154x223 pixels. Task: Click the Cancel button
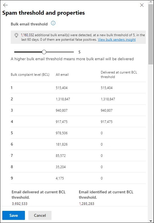click(40, 215)
